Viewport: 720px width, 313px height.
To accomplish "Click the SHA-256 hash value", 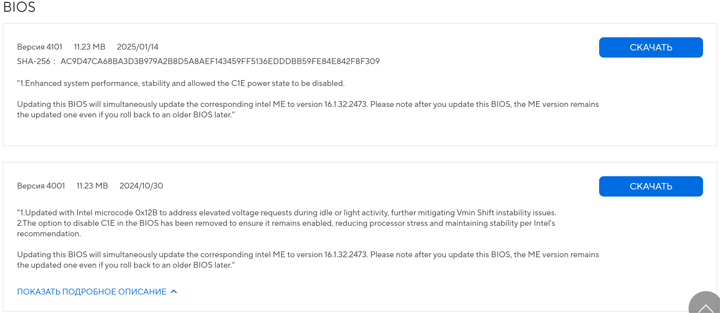I will (220, 61).
